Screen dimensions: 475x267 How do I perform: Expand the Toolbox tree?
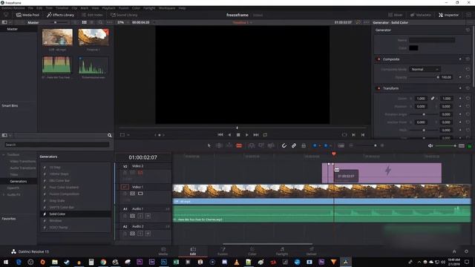[4, 155]
